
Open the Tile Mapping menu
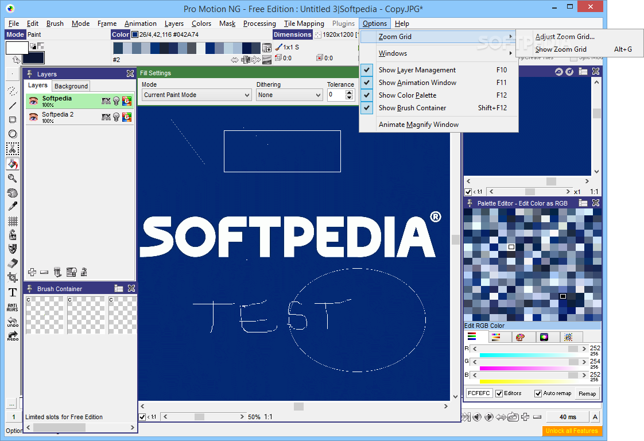(x=304, y=24)
